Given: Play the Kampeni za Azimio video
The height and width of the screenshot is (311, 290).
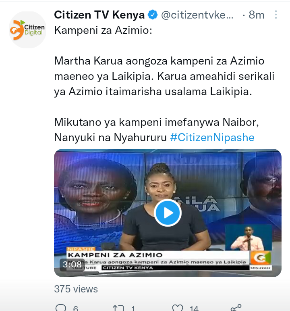Looking at the screenshot, I should [x=168, y=213].
